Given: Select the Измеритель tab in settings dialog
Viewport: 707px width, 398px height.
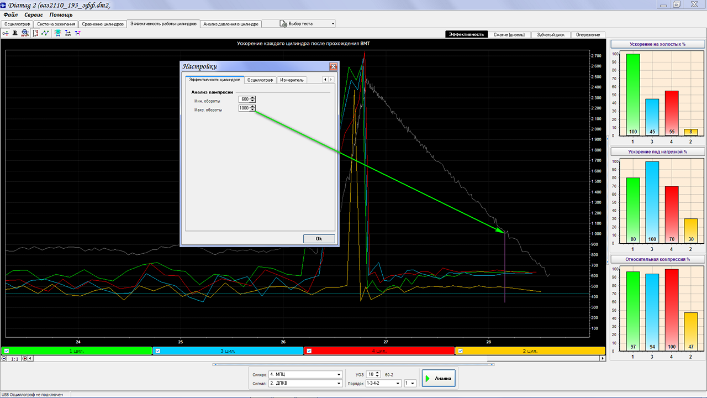Looking at the screenshot, I should [292, 80].
